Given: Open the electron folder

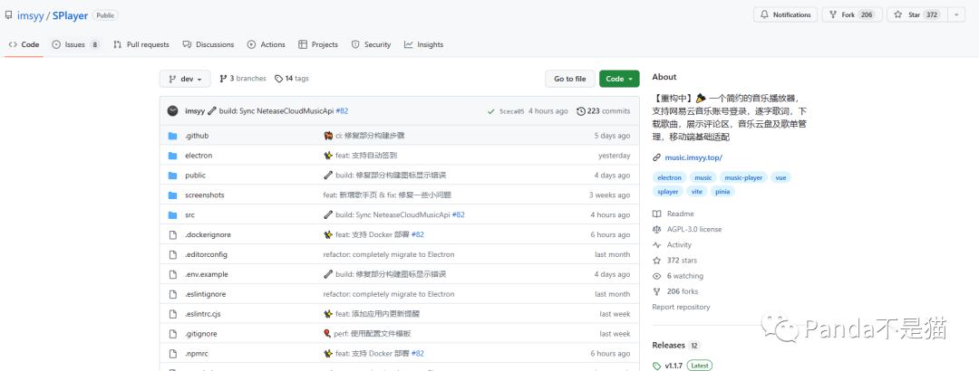Looking at the screenshot, I should tap(199, 156).
